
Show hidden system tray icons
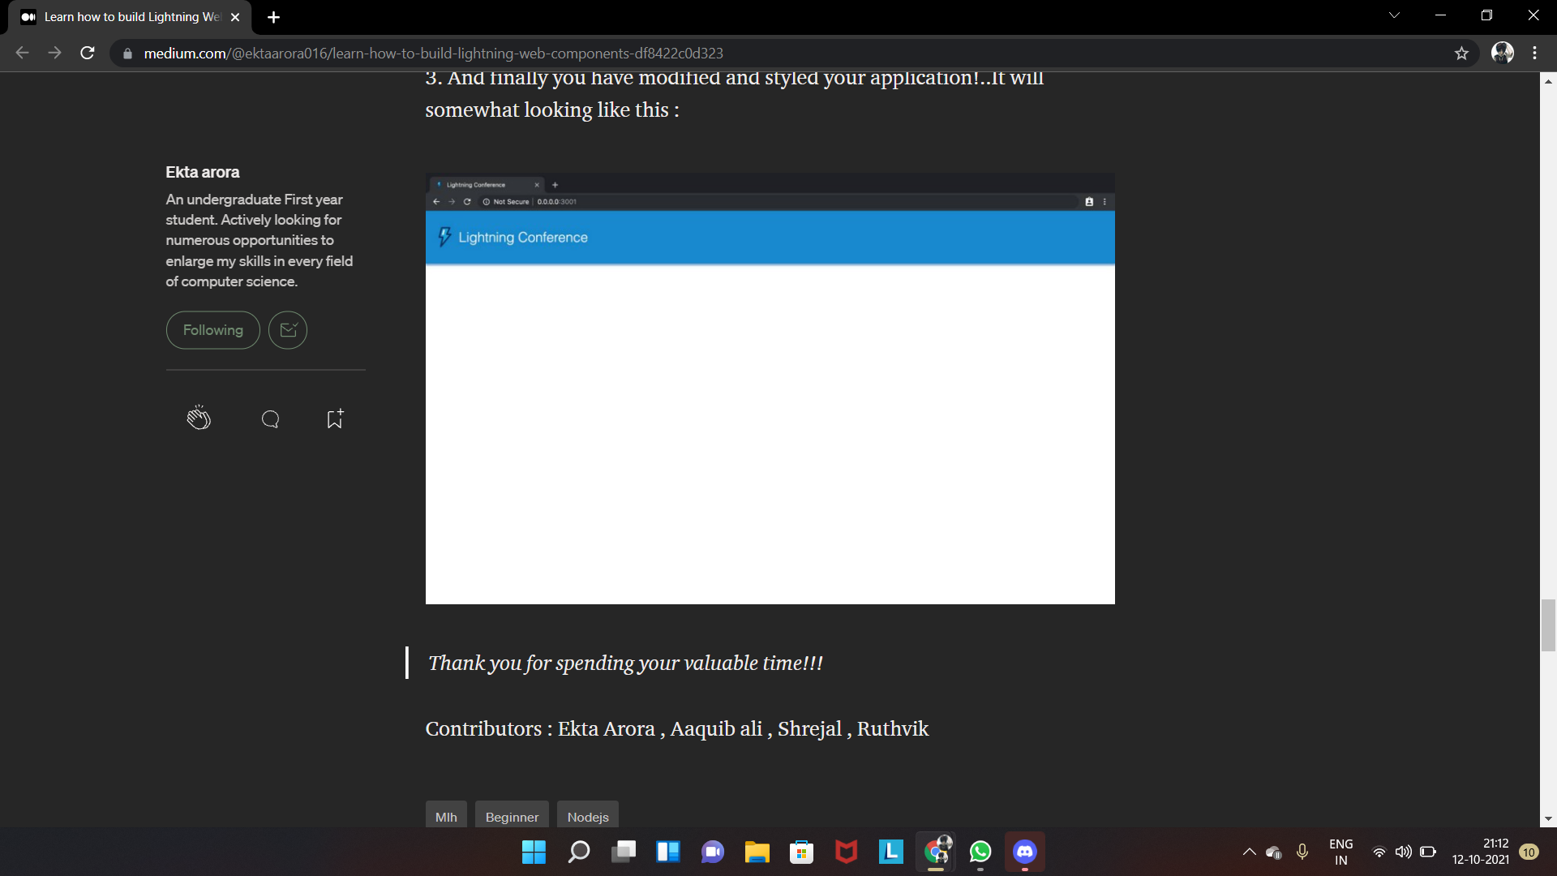pyautogui.click(x=1249, y=852)
